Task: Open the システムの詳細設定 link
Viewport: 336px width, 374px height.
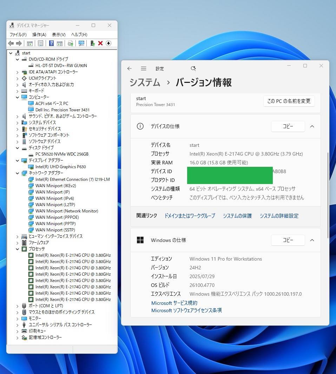Action: (x=279, y=216)
